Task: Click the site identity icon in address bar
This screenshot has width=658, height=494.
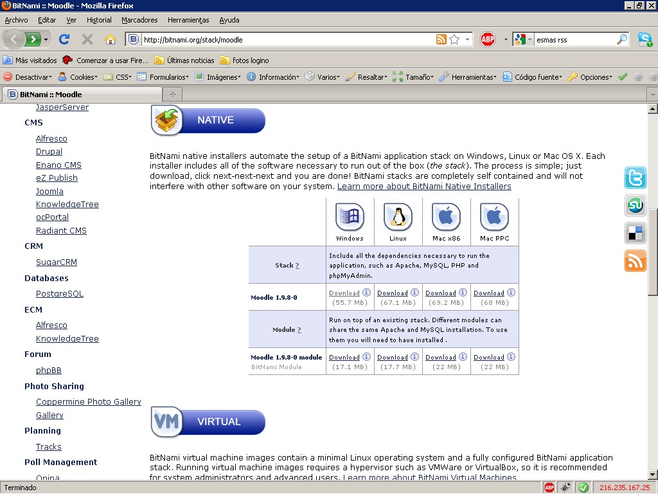Action: (133, 39)
